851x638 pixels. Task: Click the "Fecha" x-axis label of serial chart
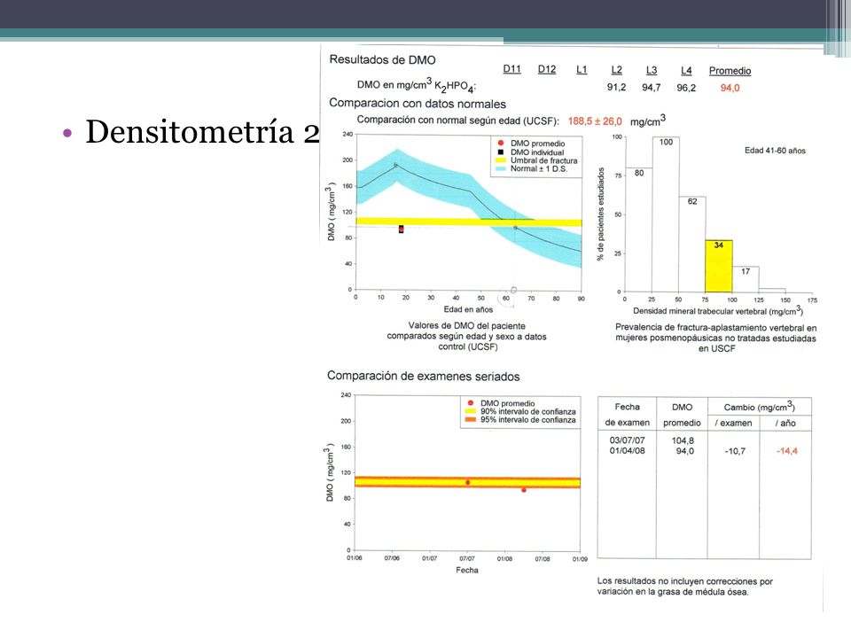[467, 570]
